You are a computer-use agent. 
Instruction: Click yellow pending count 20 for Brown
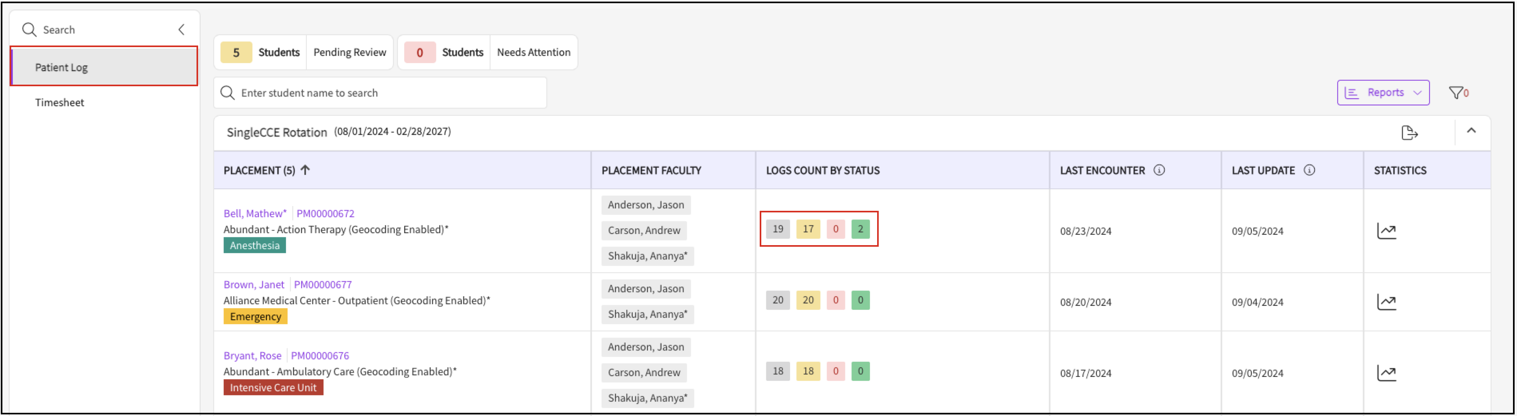(x=807, y=300)
